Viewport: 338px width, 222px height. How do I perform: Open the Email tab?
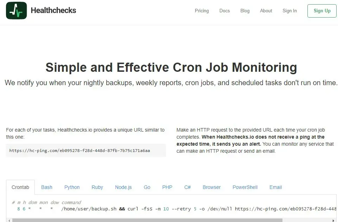(275, 187)
